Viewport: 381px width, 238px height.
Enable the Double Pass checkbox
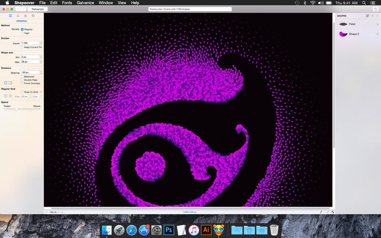pos(22,80)
